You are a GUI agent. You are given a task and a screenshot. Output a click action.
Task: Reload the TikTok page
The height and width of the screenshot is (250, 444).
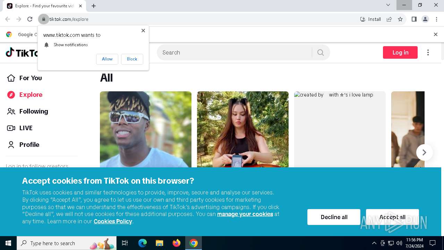click(x=30, y=19)
